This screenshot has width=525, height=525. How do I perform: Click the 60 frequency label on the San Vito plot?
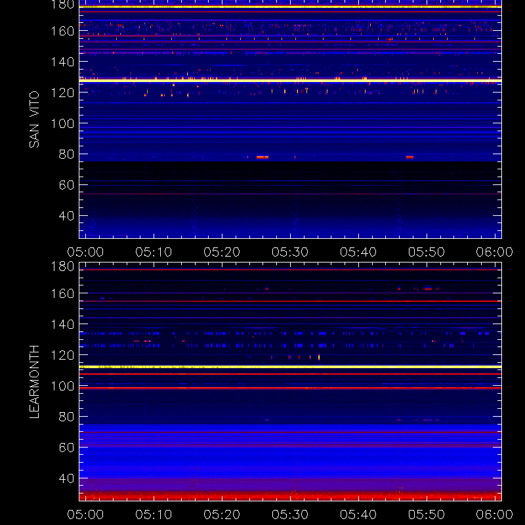[x=66, y=185]
